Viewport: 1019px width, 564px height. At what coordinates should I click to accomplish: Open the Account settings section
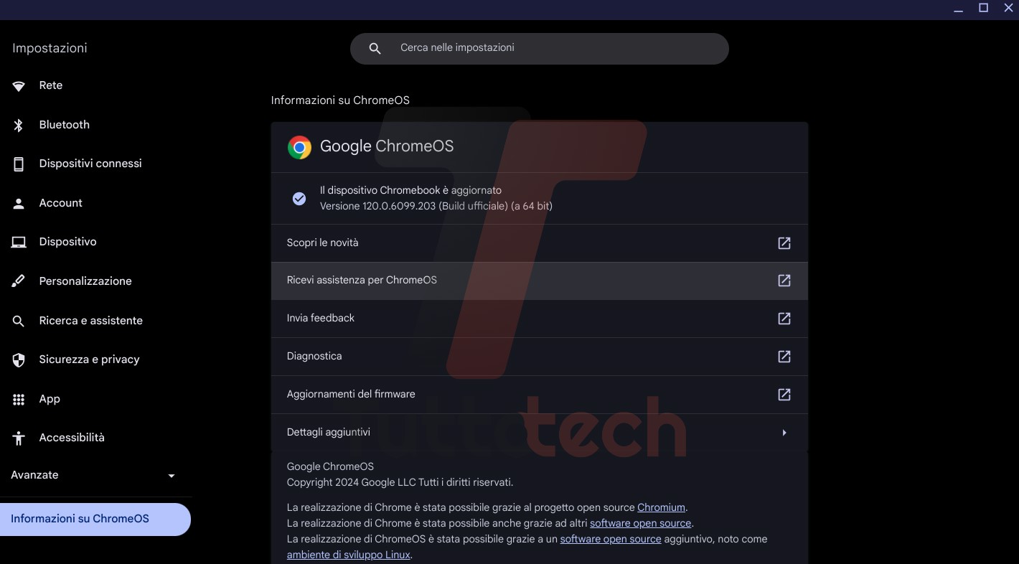point(61,203)
